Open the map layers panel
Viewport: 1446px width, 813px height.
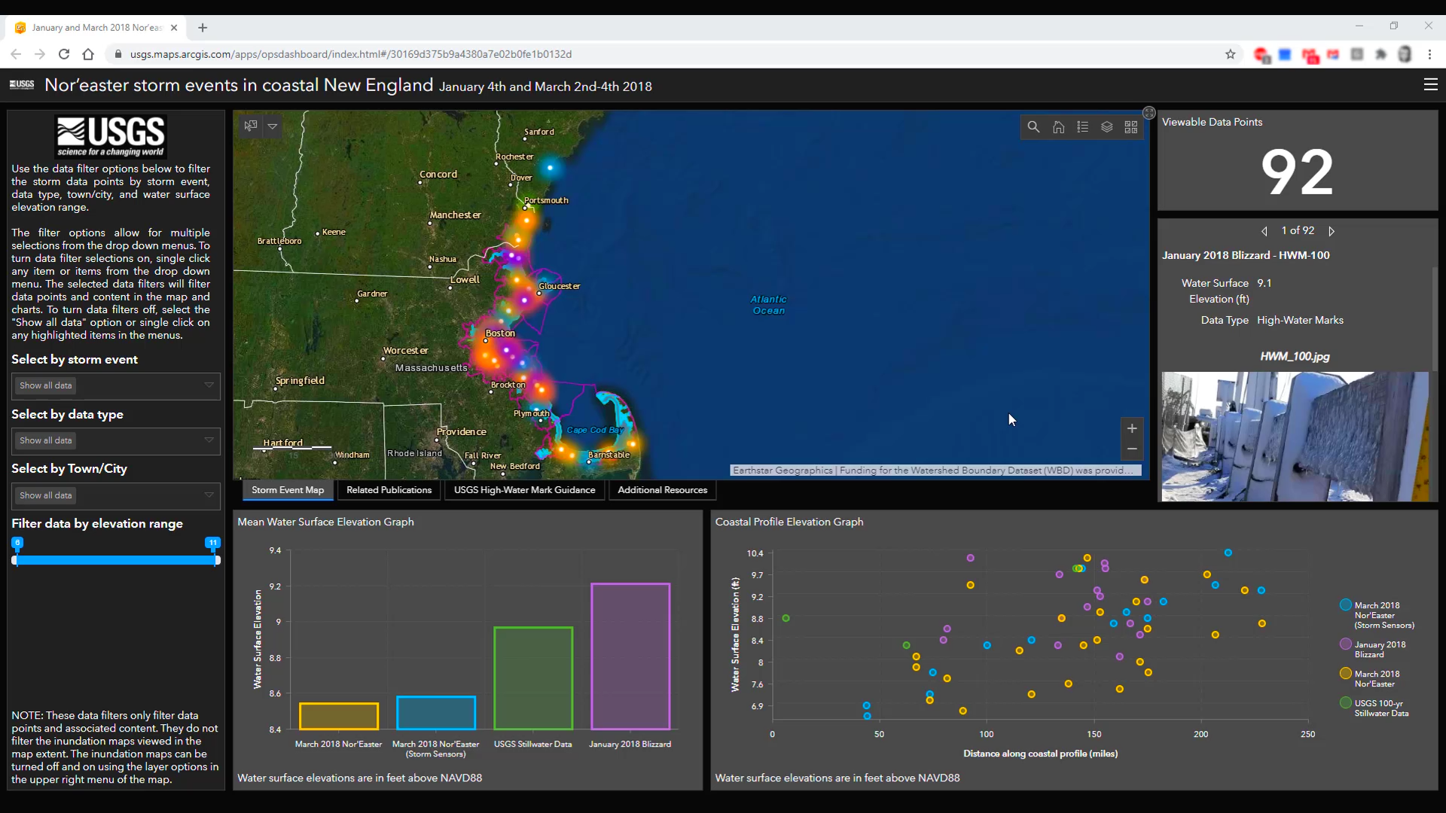click(1106, 127)
